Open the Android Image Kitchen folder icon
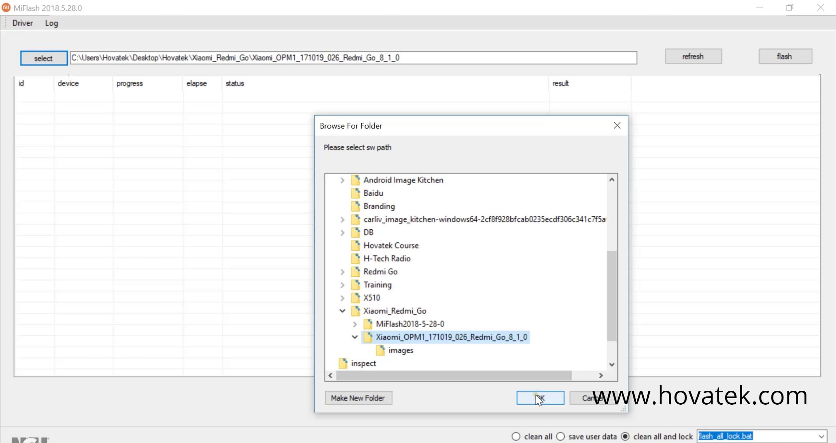 (356, 180)
